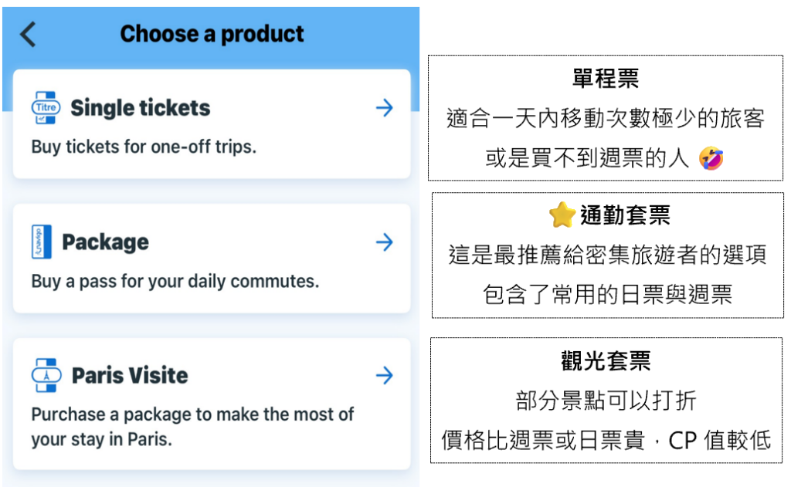Click the Single tickets Titre icon
The width and height of the screenshot is (791, 487).
(x=46, y=108)
